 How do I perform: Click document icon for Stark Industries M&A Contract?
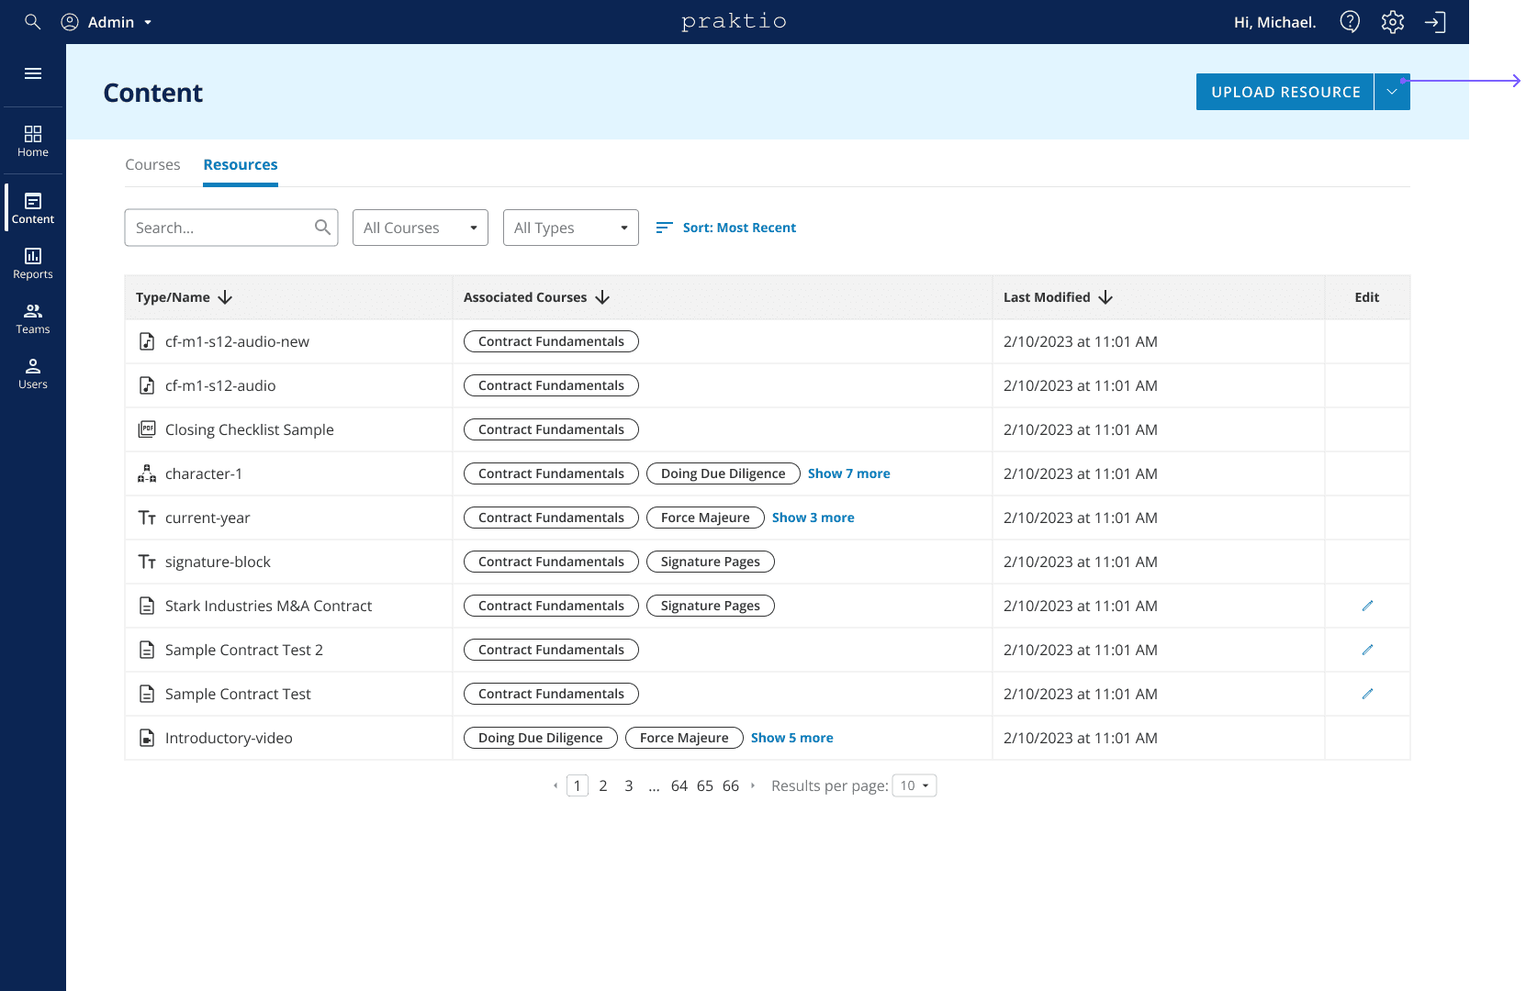coord(147,606)
